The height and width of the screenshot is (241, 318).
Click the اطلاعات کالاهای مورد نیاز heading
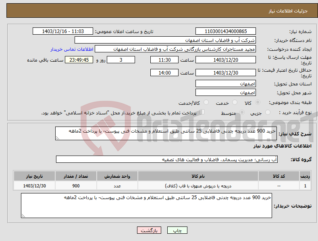[282, 146]
